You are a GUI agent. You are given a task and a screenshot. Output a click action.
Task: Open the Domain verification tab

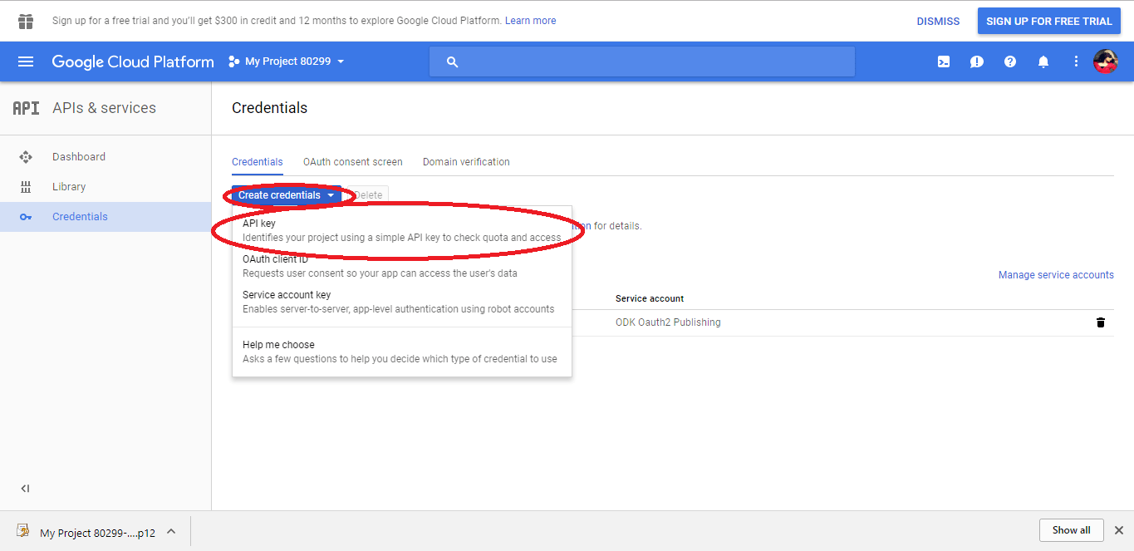[x=466, y=162]
